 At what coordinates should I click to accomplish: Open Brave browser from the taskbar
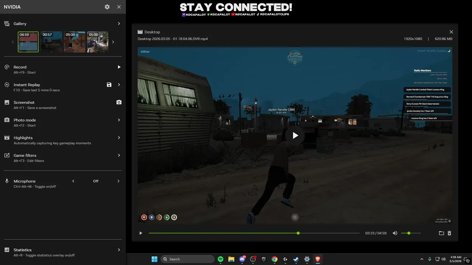[x=318, y=259]
